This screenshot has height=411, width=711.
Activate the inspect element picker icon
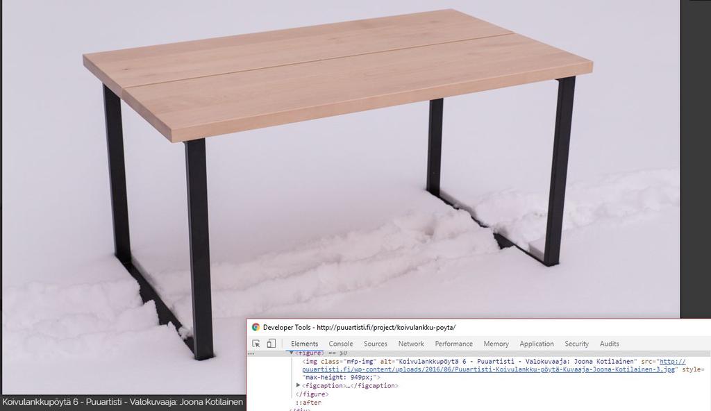(256, 344)
